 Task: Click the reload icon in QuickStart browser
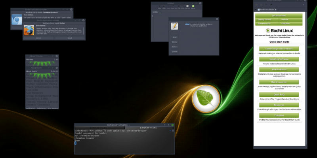(266, 5)
